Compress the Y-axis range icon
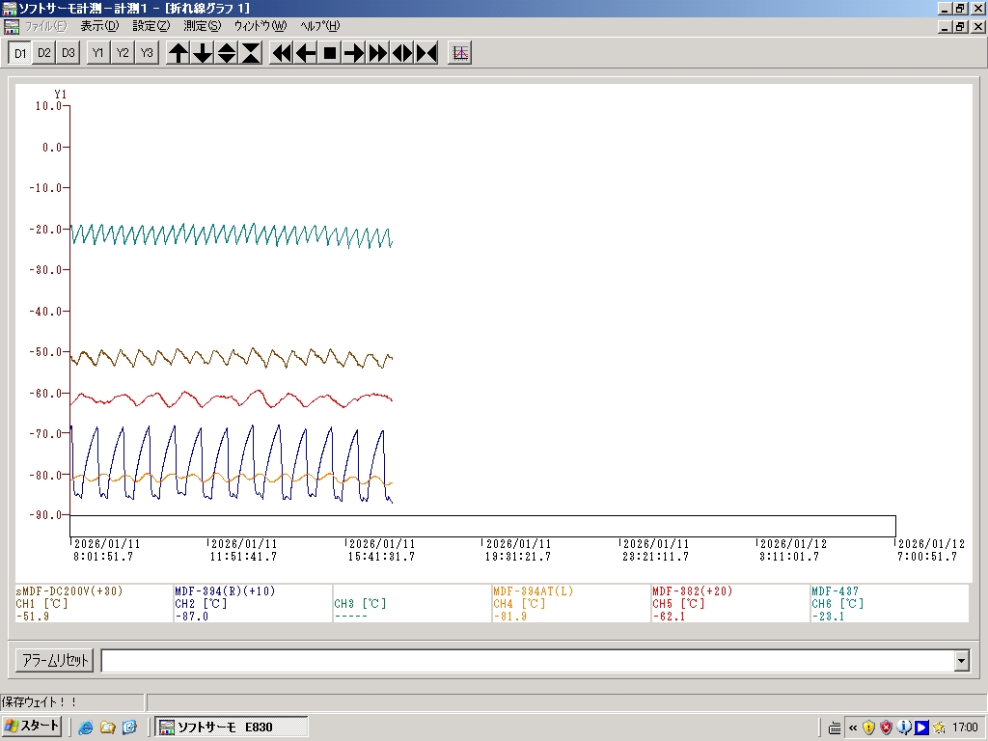 pos(251,53)
